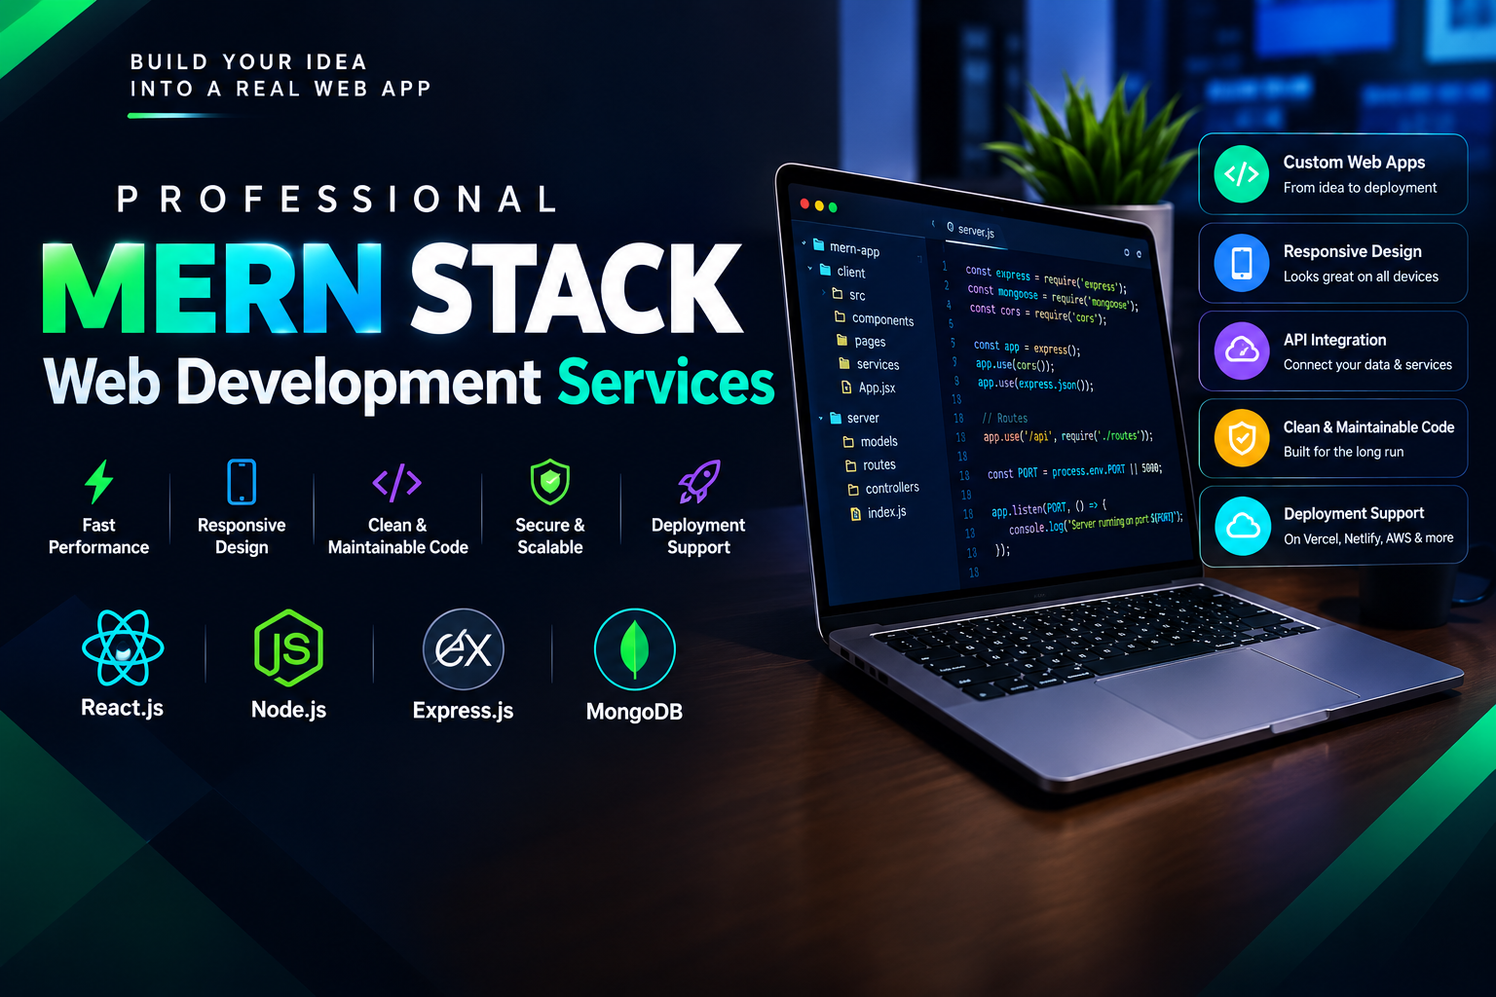The image size is (1496, 997).
Task: Click the green code icon on Custom Web Apps card
Action: tap(1242, 174)
